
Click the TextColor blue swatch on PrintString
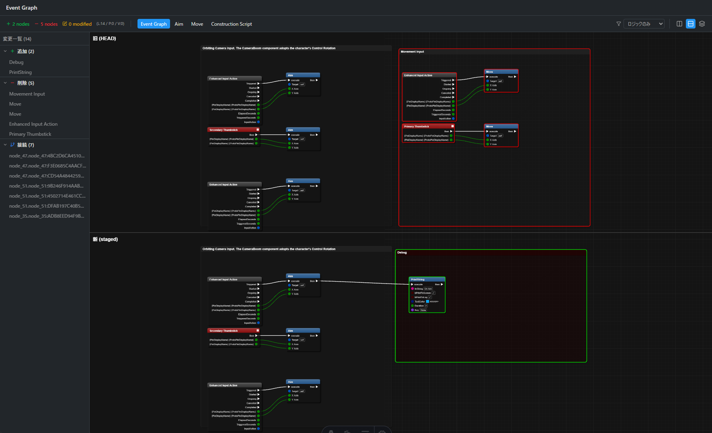(x=427, y=302)
